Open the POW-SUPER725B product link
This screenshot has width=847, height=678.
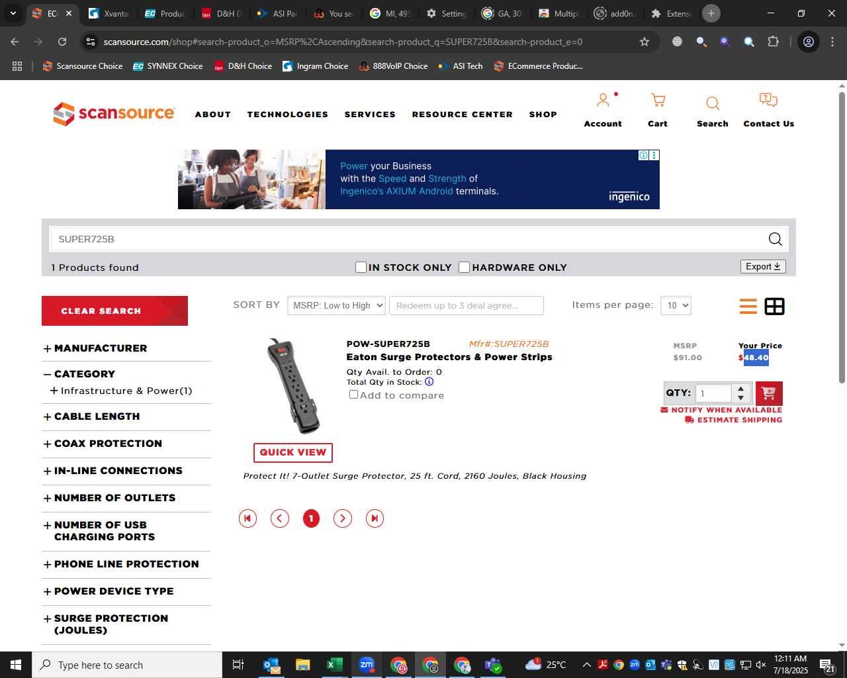pyautogui.click(x=388, y=344)
